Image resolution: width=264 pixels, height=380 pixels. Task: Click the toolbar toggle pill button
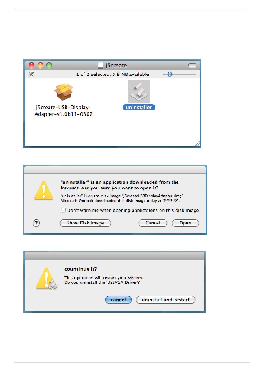pyautogui.click(x=192, y=65)
